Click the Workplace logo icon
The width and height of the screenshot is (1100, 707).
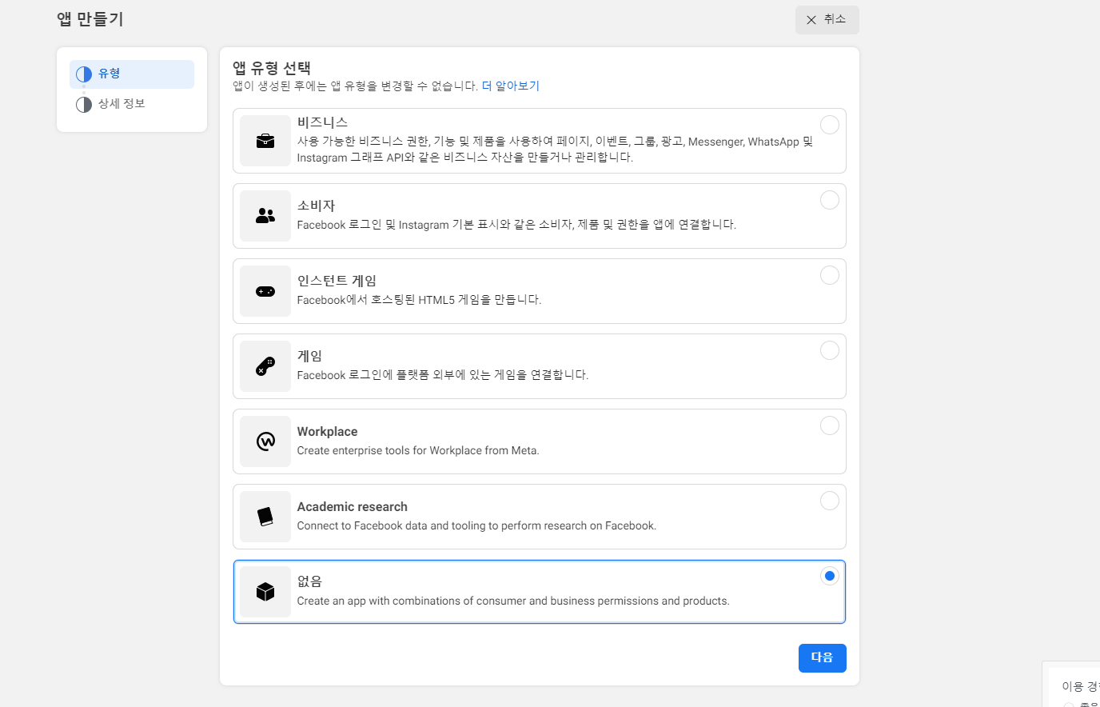(265, 441)
